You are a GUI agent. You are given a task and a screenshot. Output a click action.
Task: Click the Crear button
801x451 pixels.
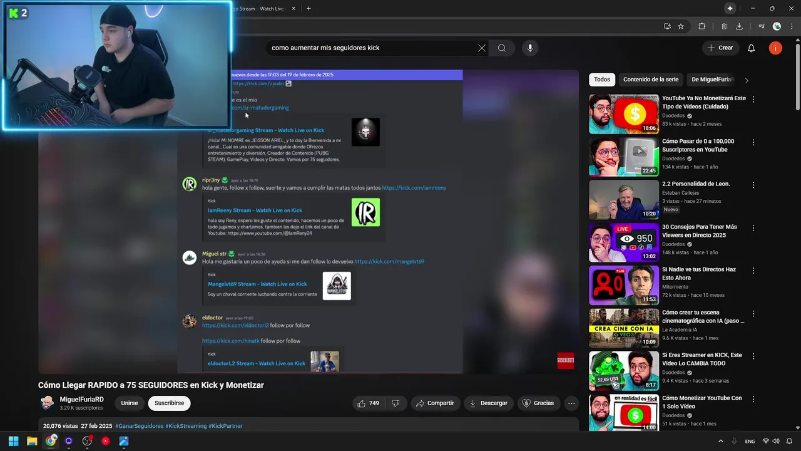tap(720, 48)
